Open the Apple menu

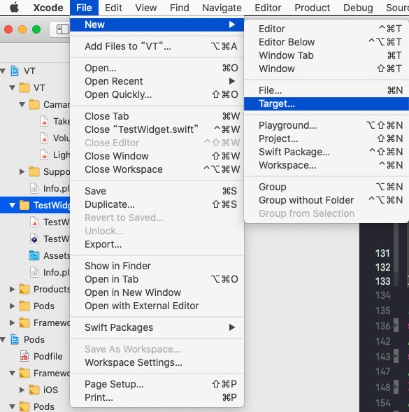tap(14, 8)
